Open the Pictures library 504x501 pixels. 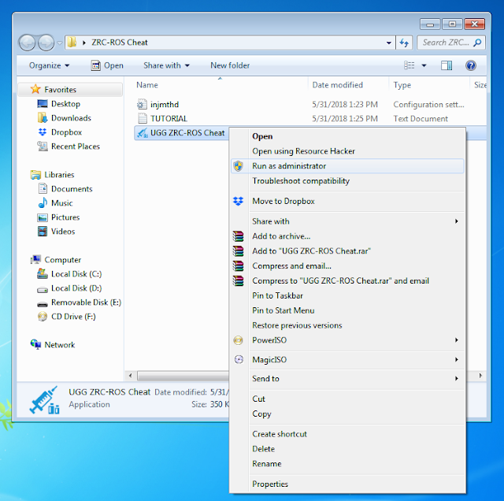click(65, 217)
